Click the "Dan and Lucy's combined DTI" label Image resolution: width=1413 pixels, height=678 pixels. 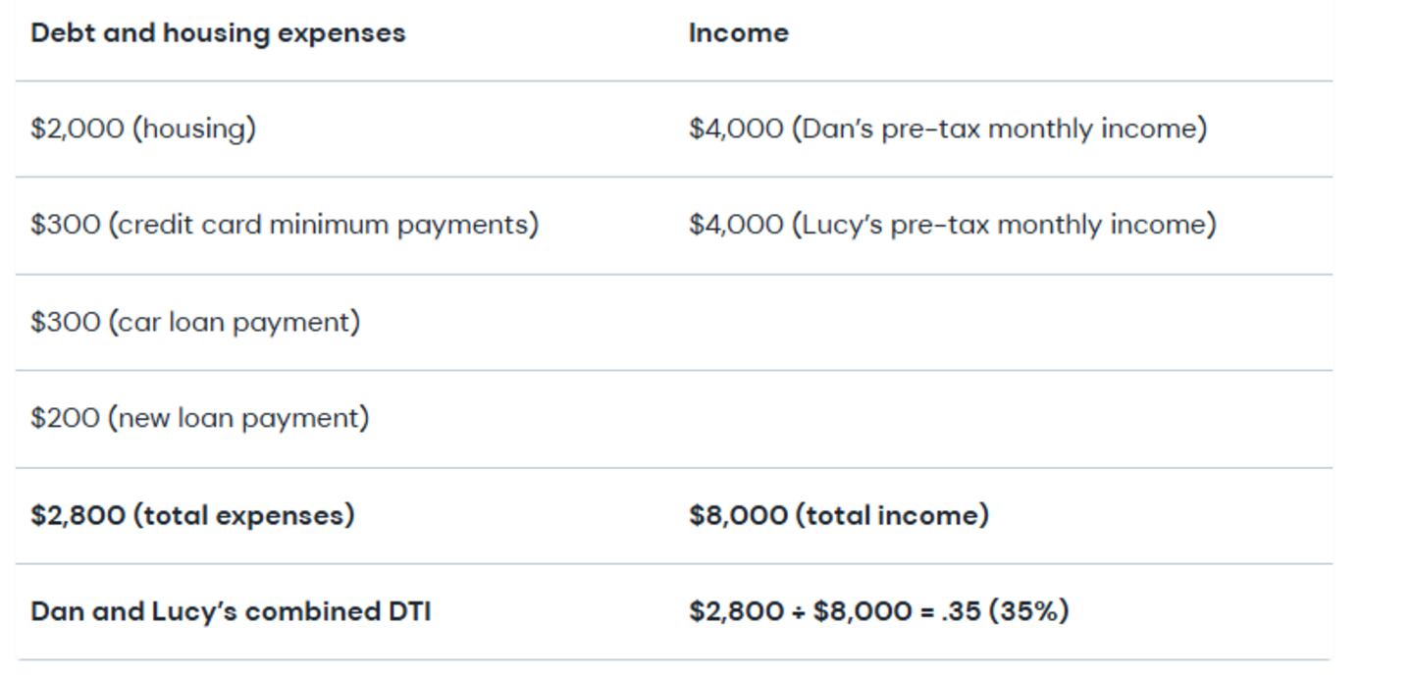tap(231, 611)
